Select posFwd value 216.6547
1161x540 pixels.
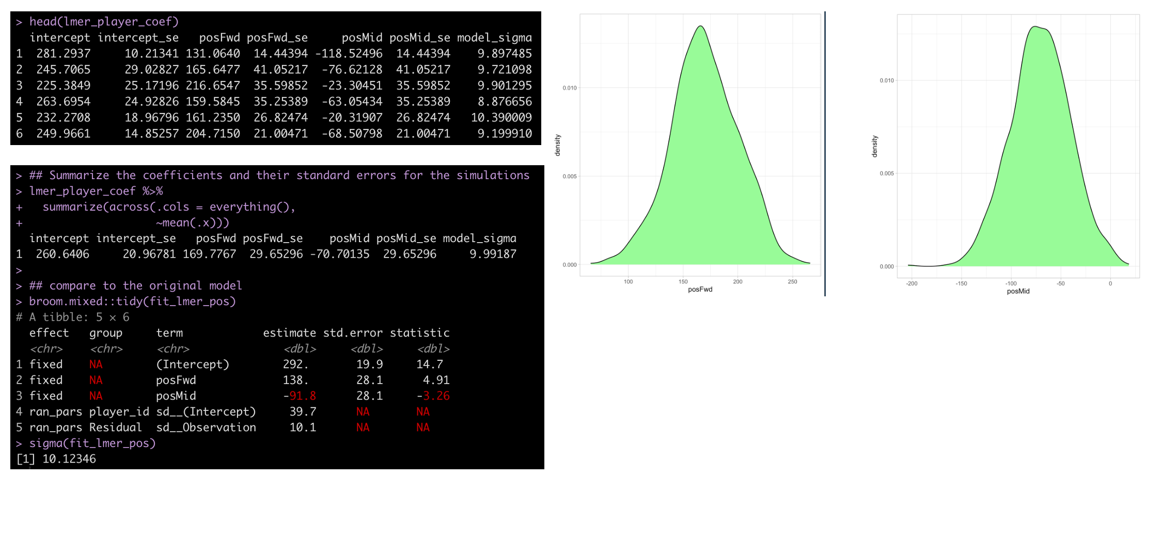point(213,86)
